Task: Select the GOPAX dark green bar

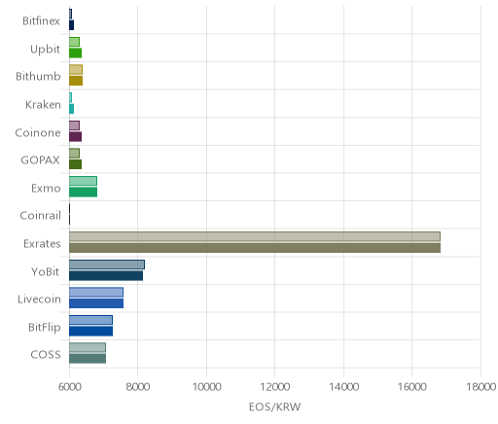Action: click(75, 164)
